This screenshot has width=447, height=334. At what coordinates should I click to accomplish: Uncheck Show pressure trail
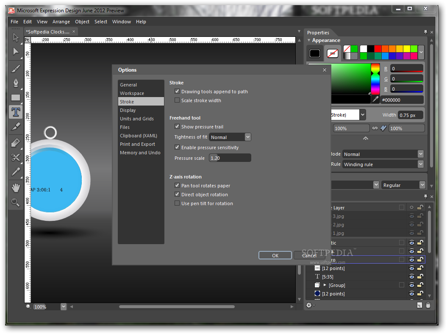coord(177,126)
